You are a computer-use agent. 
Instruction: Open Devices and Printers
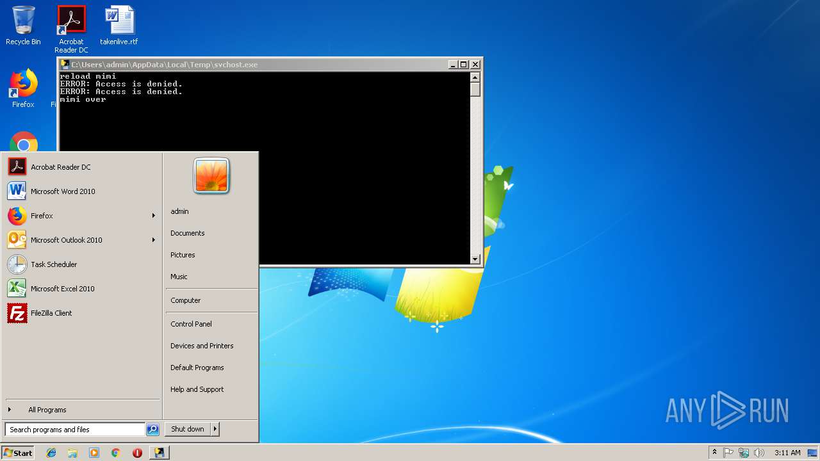(202, 346)
